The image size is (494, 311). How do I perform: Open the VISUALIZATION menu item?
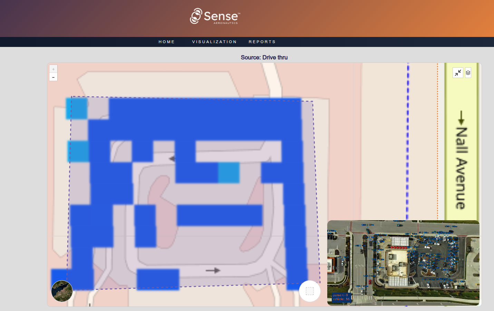(214, 42)
